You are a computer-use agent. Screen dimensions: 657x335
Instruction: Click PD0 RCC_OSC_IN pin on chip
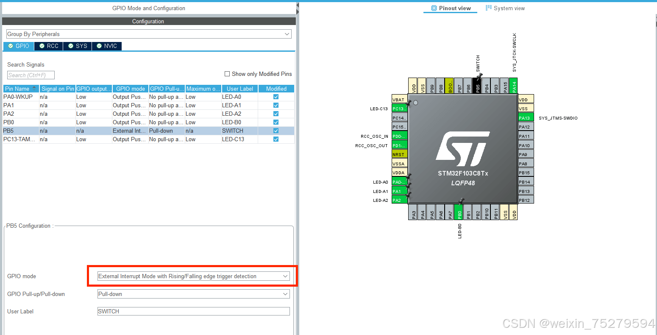coord(400,136)
